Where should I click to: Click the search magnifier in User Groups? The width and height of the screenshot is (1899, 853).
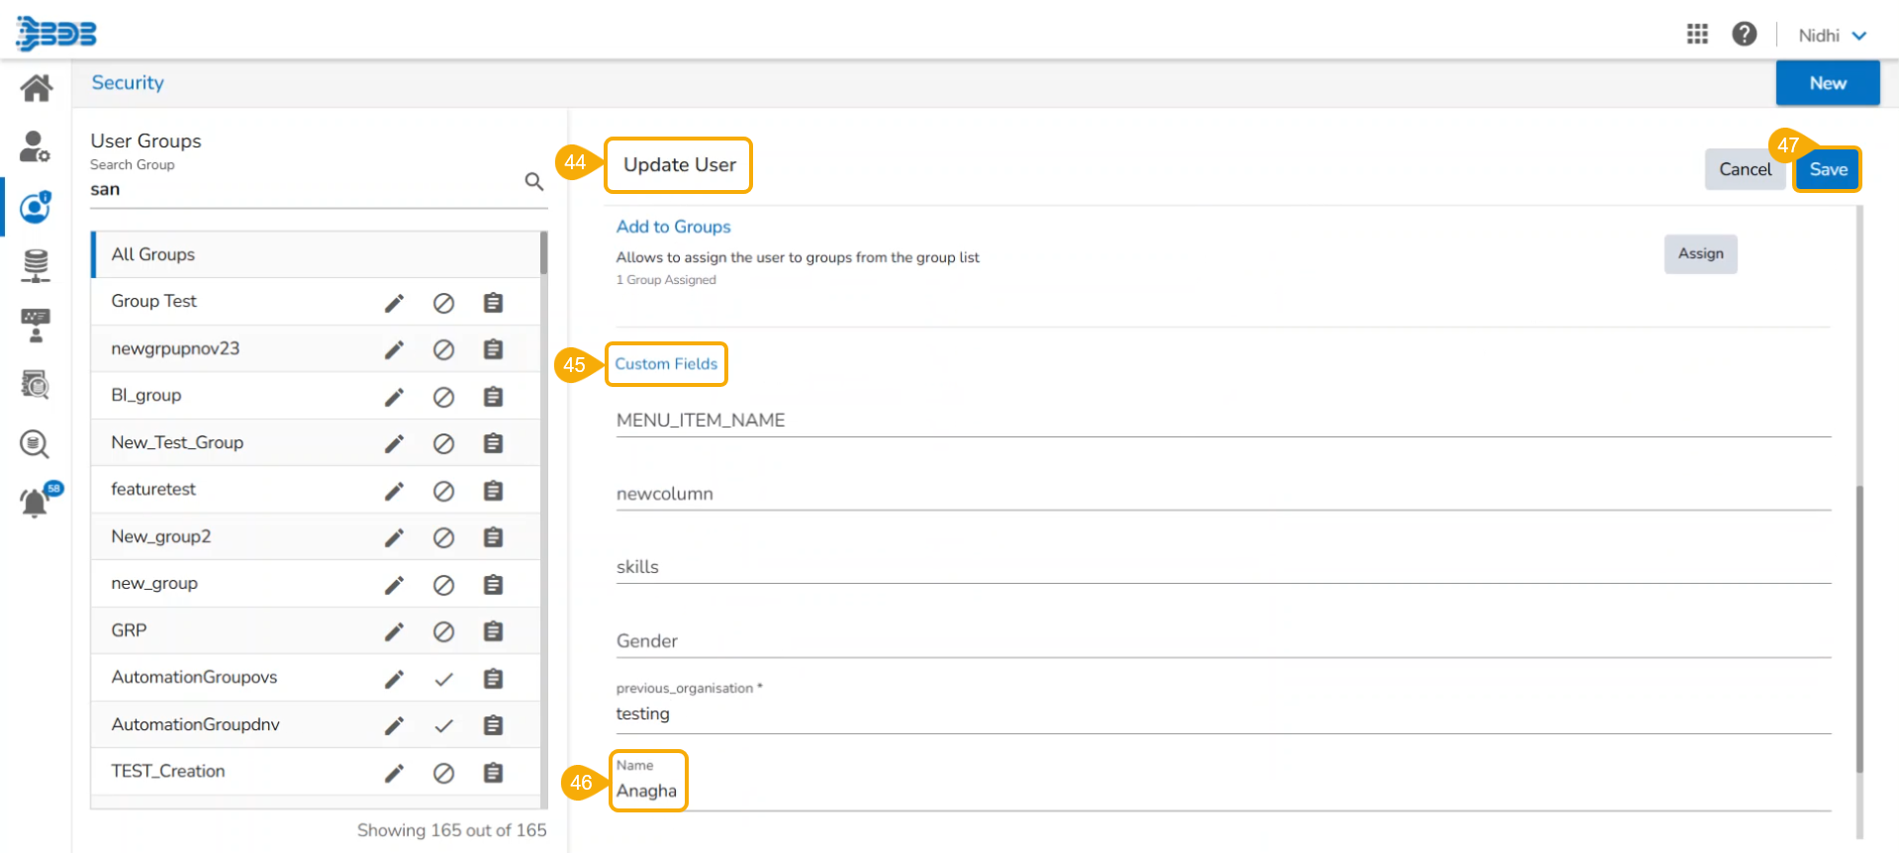tap(533, 182)
